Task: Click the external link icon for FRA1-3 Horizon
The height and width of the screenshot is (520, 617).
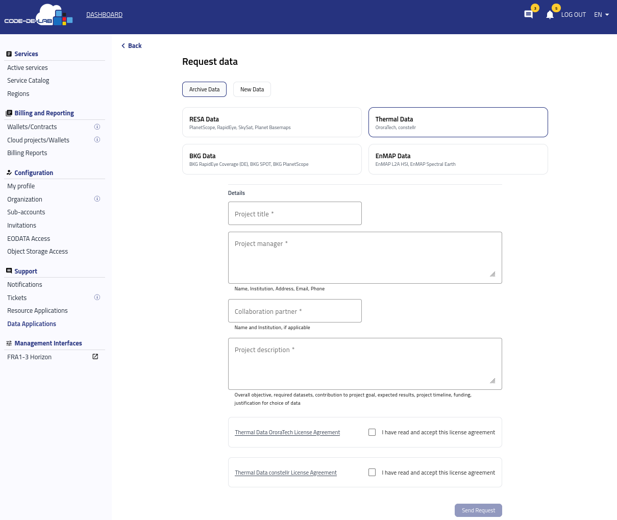Action: [95, 357]
